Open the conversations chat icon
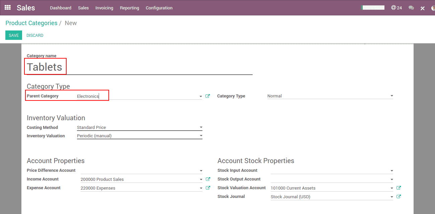The image size is (435, 214). [x=411, y=8]
